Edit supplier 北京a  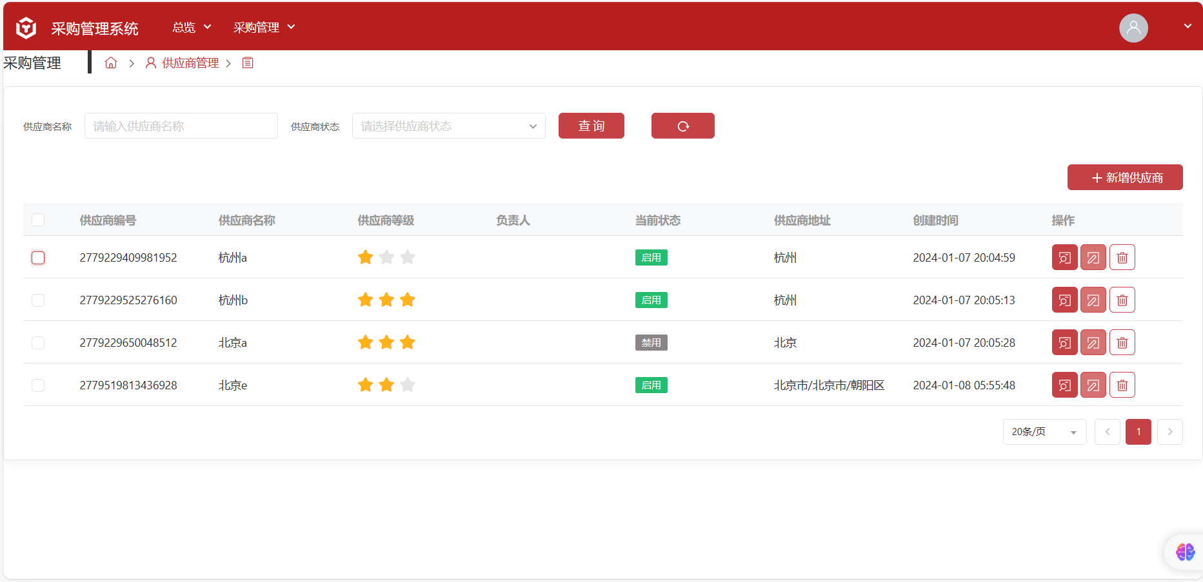pos(1093,342)
